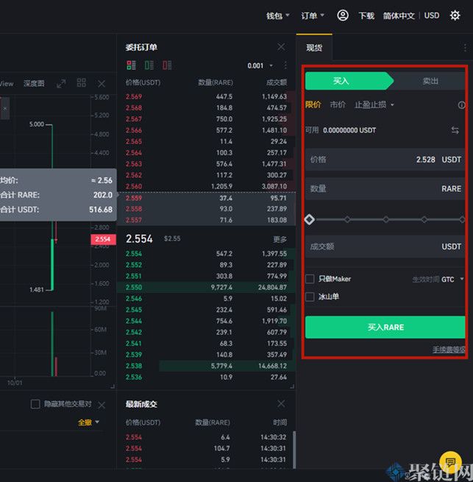Select the 2.550 buy order row
473x482 pixels.
(x=206, y=287)
